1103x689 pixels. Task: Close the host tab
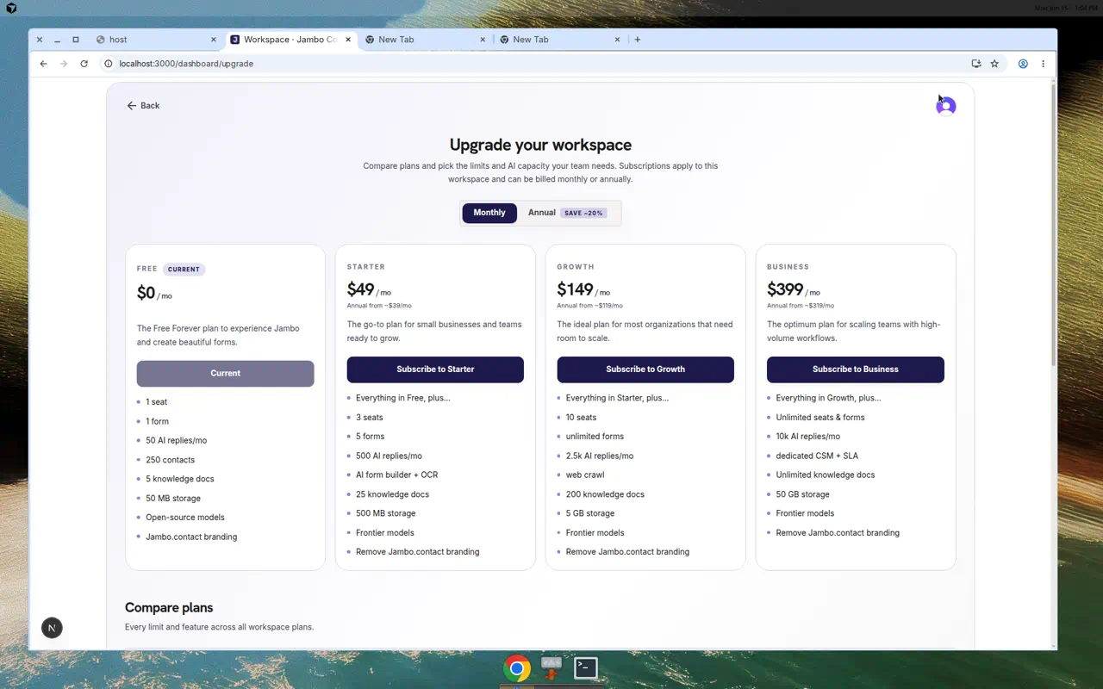click(214, 40)
